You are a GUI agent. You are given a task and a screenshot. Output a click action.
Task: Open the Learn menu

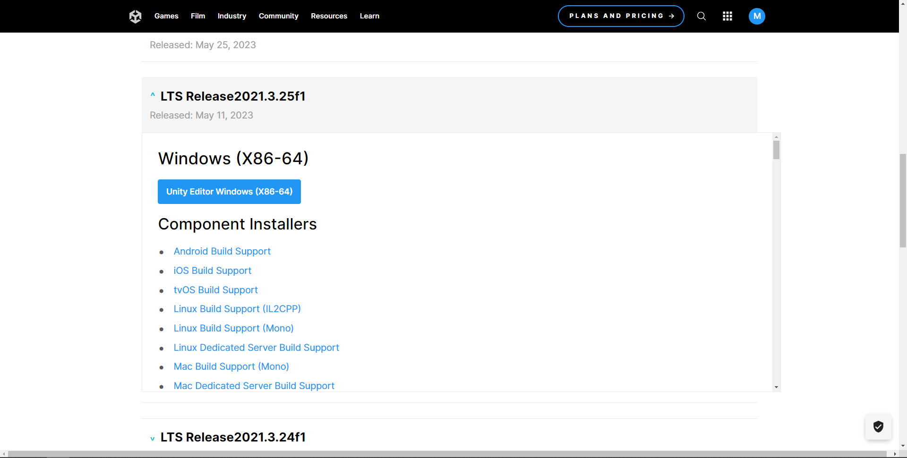click(369, 16)
